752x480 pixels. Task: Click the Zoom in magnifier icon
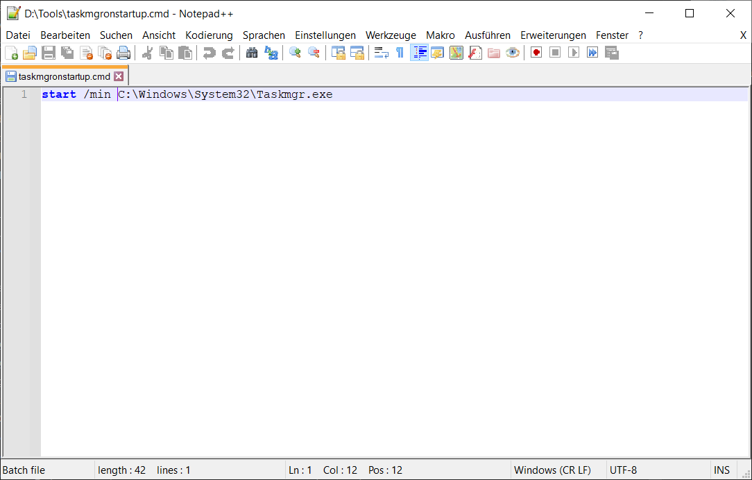click(295, 53)
